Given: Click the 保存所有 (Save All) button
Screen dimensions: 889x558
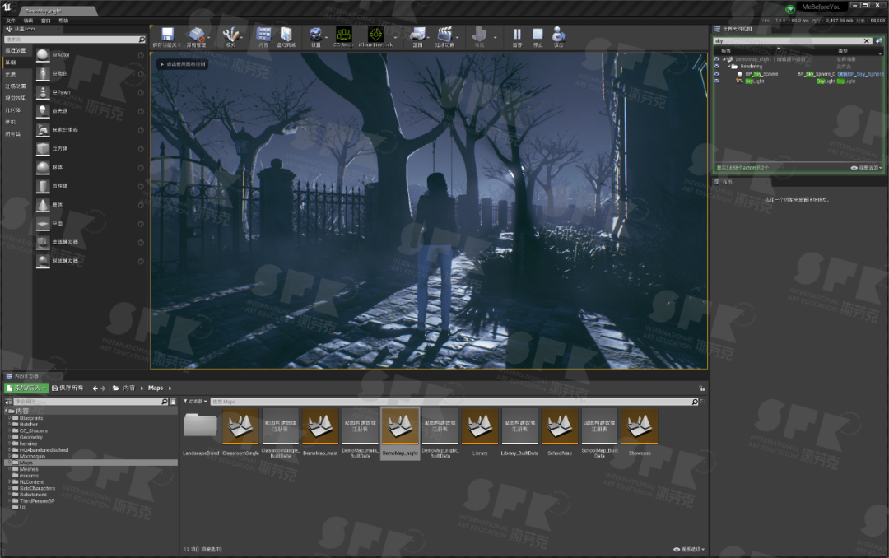Looking at the screenshot, I should pyautogui.click(x=67, y=388).
